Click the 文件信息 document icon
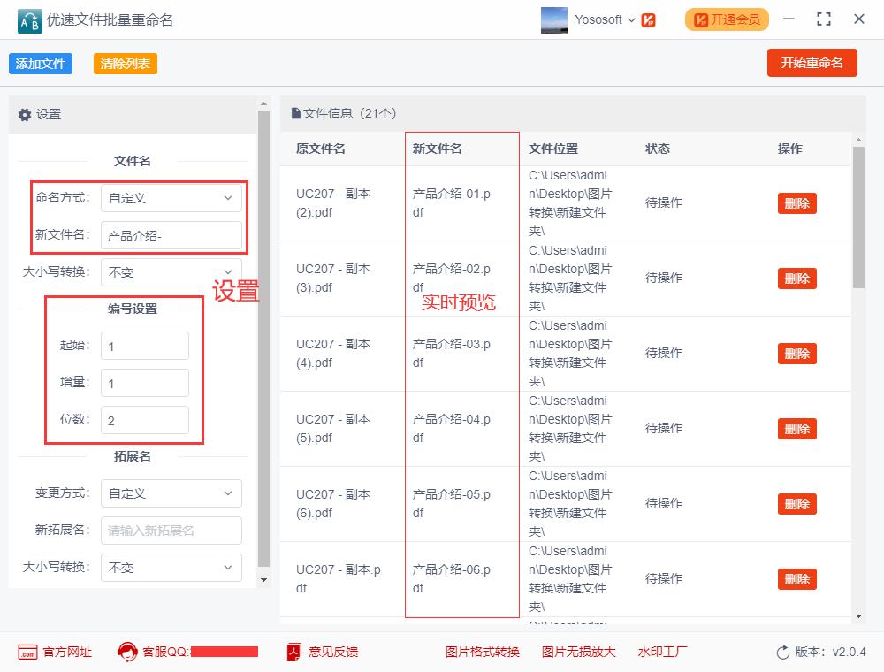Viewport: 884px width, 672px height. 295,113
